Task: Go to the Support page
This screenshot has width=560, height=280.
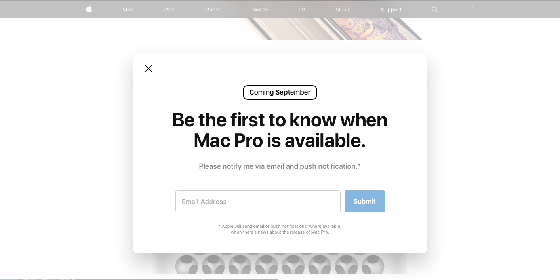Action: (391, 10)
